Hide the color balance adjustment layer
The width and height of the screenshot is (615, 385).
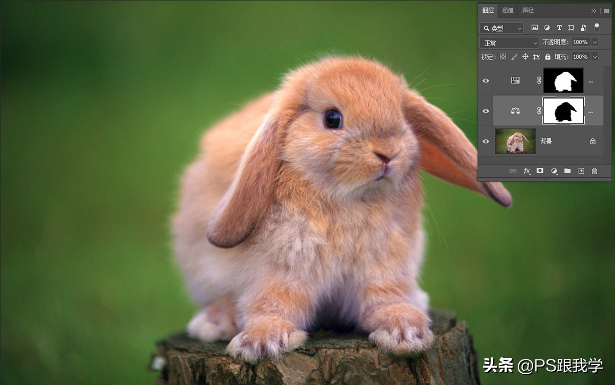[486, 111]
